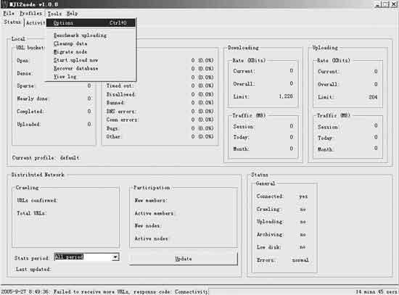Choose Recover database option
The height and width of the screenshot is (295, 399).
pos(75,68)
